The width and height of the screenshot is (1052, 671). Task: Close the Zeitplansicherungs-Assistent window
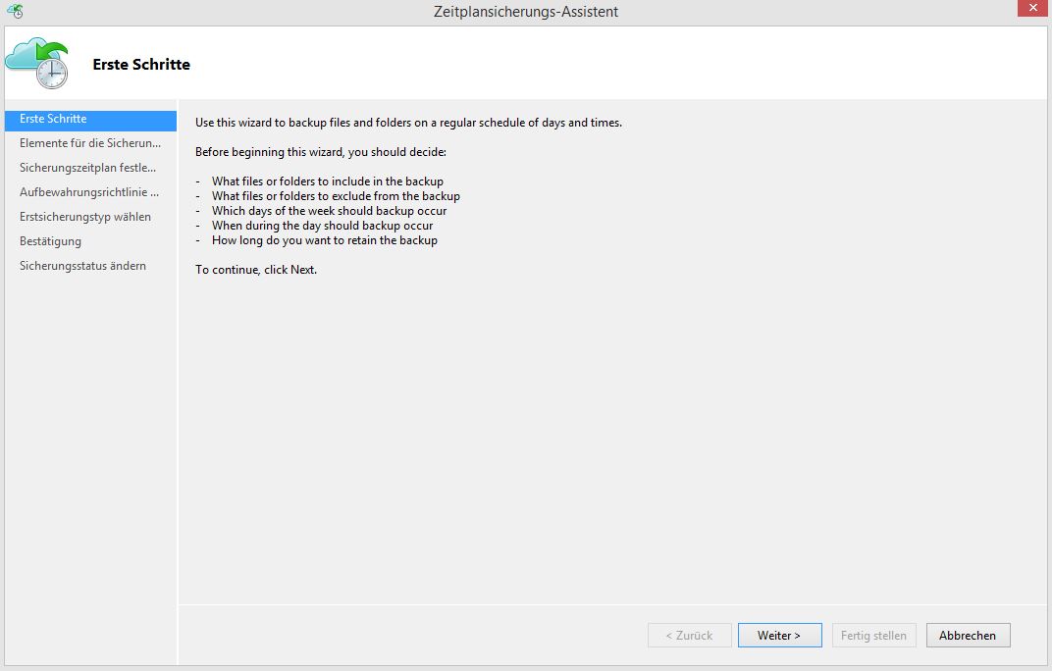coord(1028,11)
